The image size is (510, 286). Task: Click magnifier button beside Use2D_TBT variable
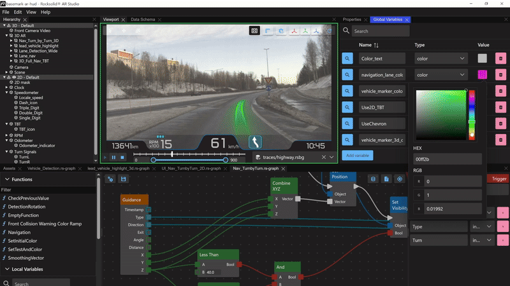[x=348, y=107]
